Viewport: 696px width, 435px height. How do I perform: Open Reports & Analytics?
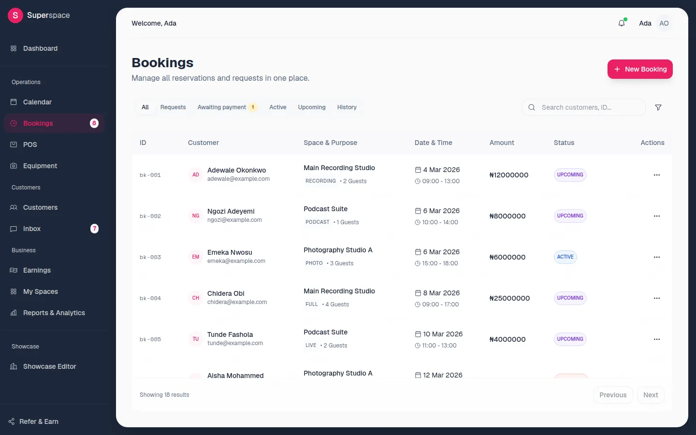(54, 313)
